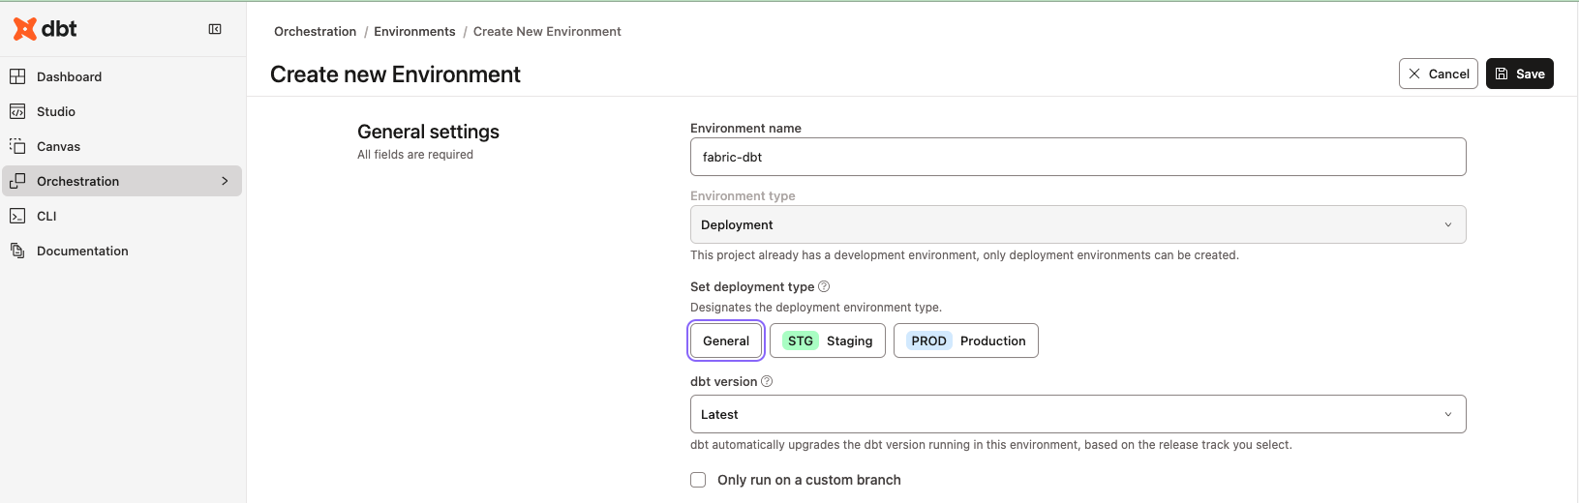Click the Environment name input field
The width and height of the screenshot is (1579, 503).
coord(1078,157)
